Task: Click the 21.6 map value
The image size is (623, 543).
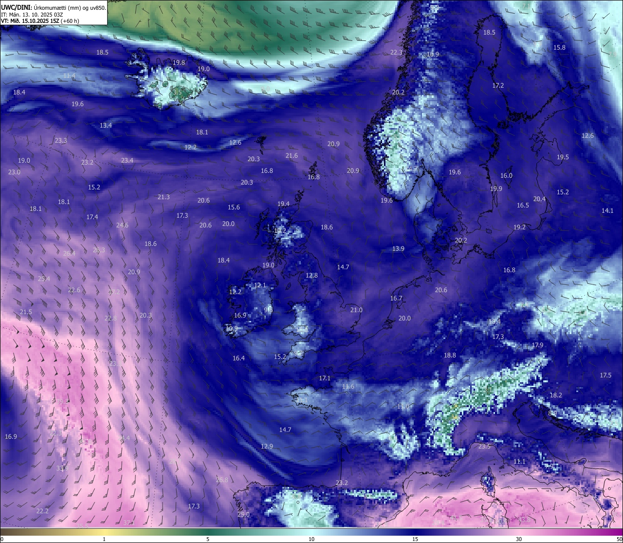Action: tap(292, 156)
